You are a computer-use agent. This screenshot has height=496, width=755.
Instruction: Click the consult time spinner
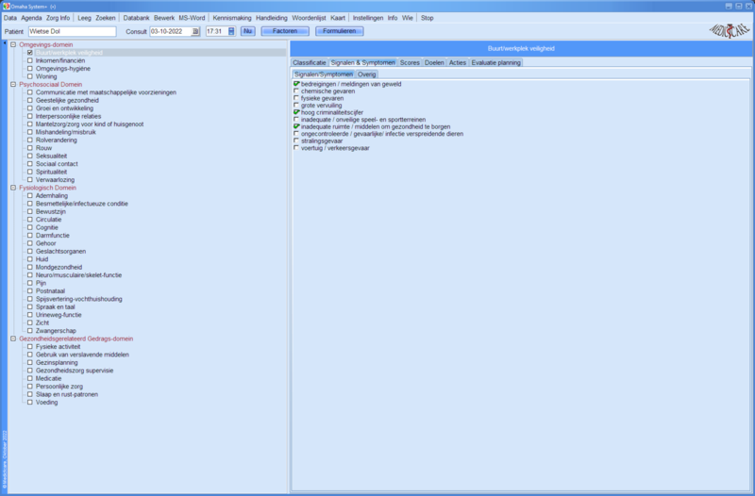[231, 31]
